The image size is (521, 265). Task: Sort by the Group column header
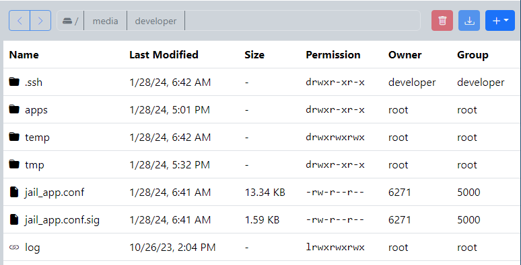(x=473, y=54)
